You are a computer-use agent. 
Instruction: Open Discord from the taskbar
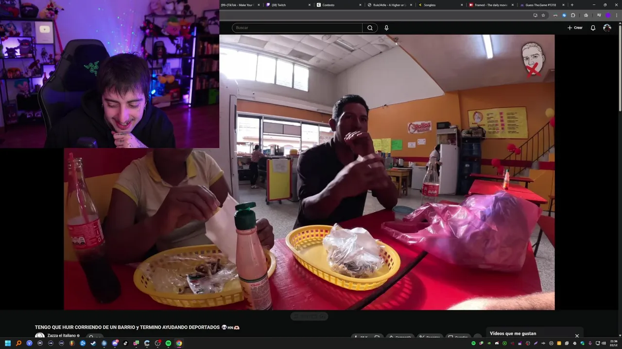pos(115,343)
